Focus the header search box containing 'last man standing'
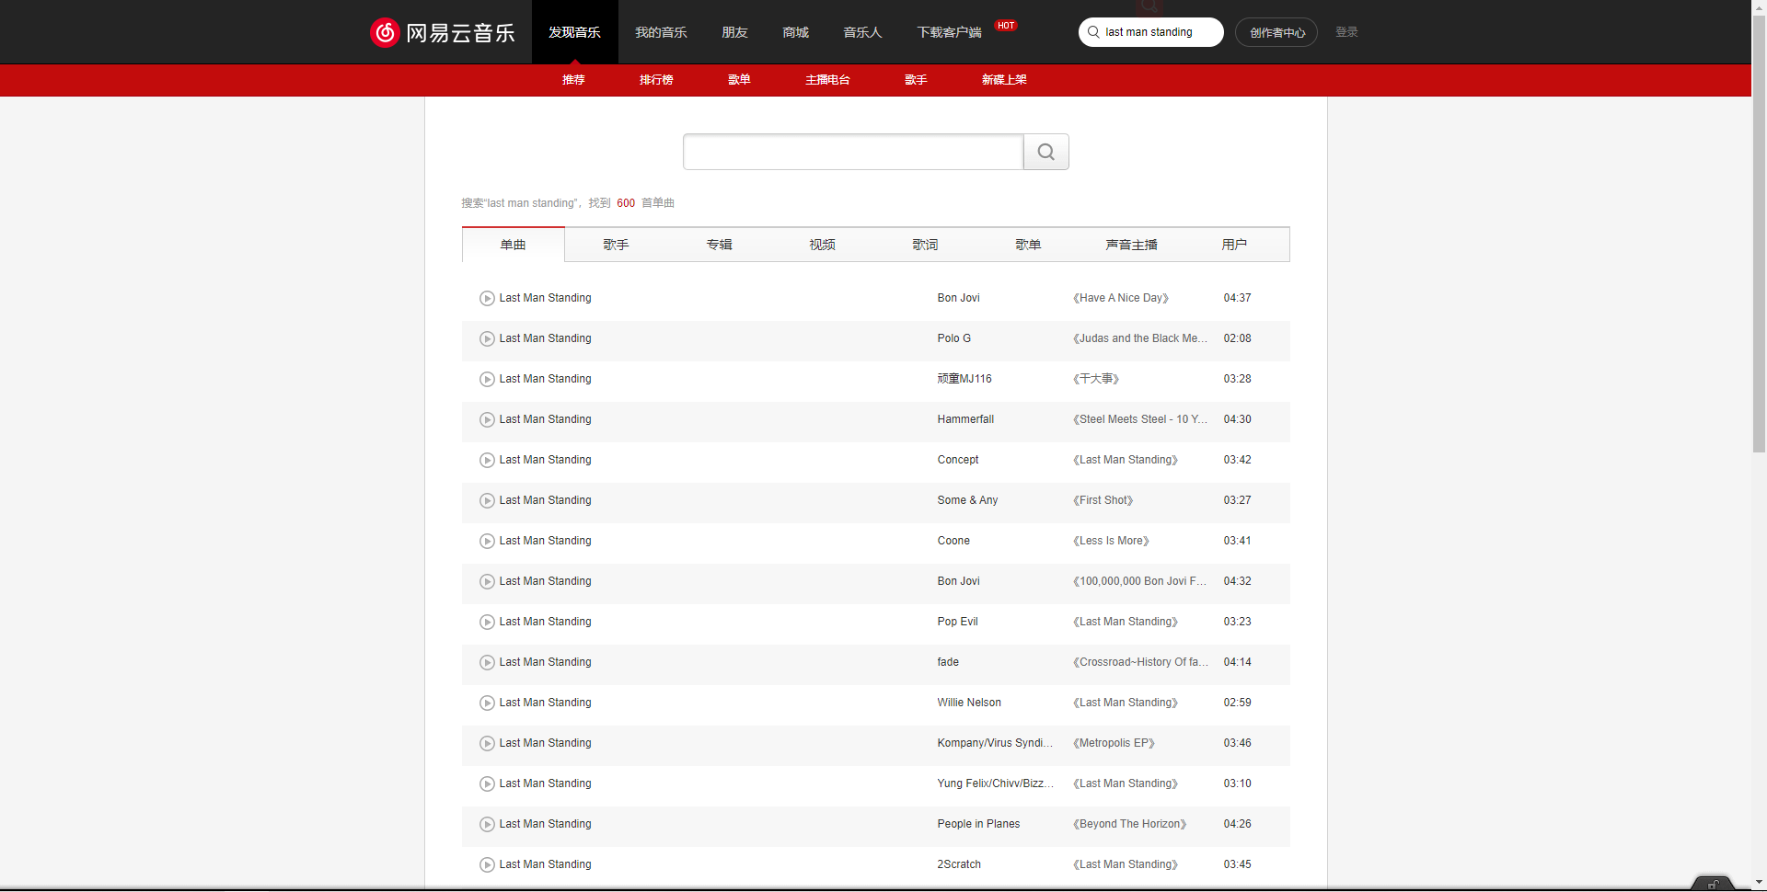1767x892 pixels. [x=1151, y=32]
